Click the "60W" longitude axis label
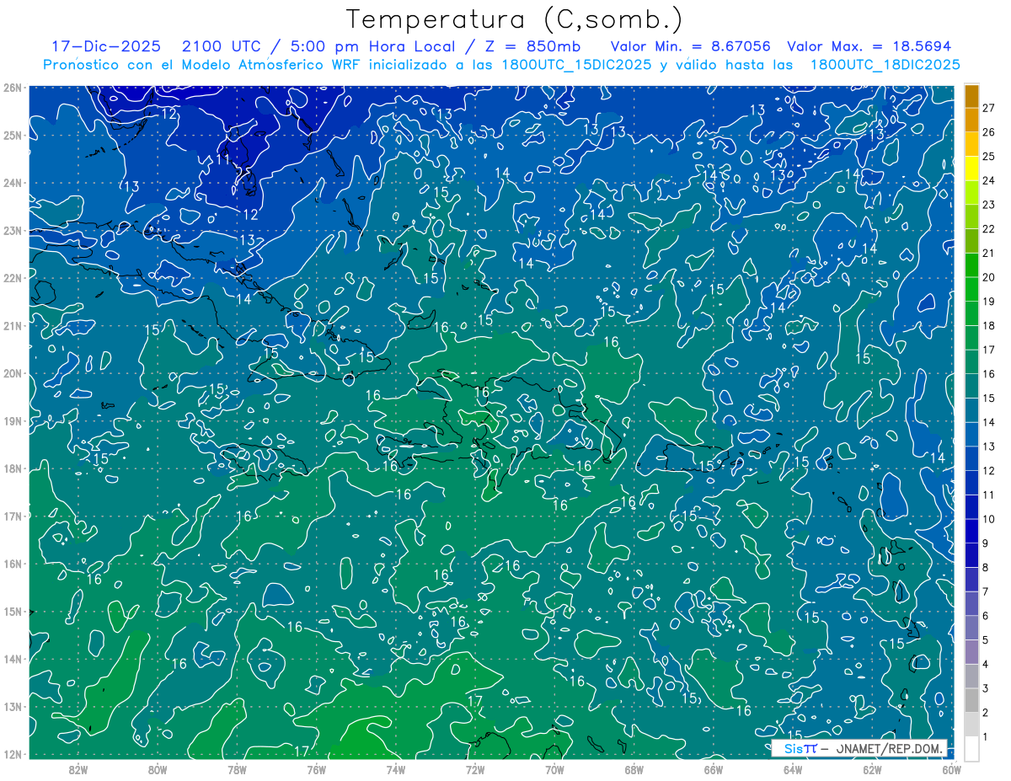The width and height of the screenshot is (1011, 781). 951,769
